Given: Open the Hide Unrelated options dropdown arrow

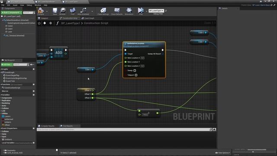Looking at the screenshot, I should pos(92,11).
